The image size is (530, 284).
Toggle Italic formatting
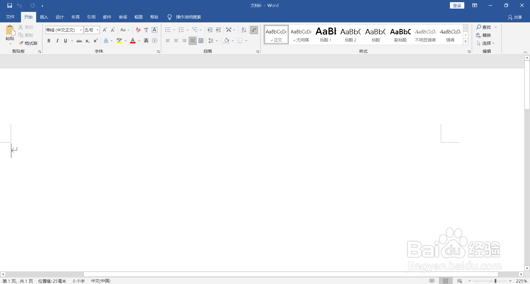pos(57,41)
